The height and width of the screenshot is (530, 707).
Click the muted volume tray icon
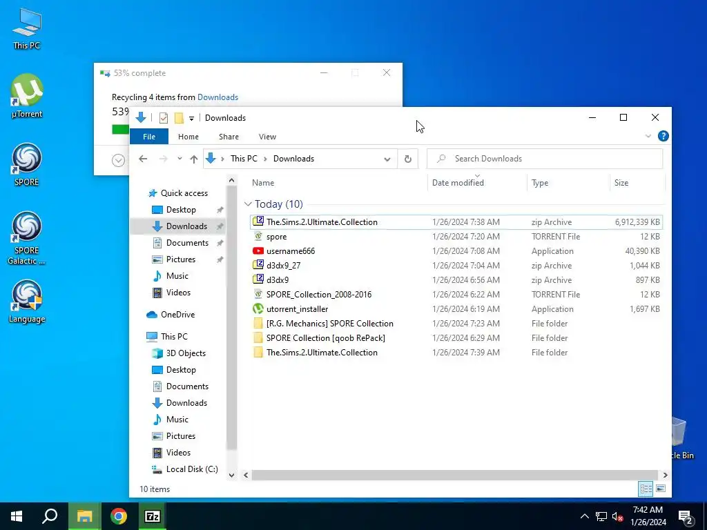click(618, 516)
